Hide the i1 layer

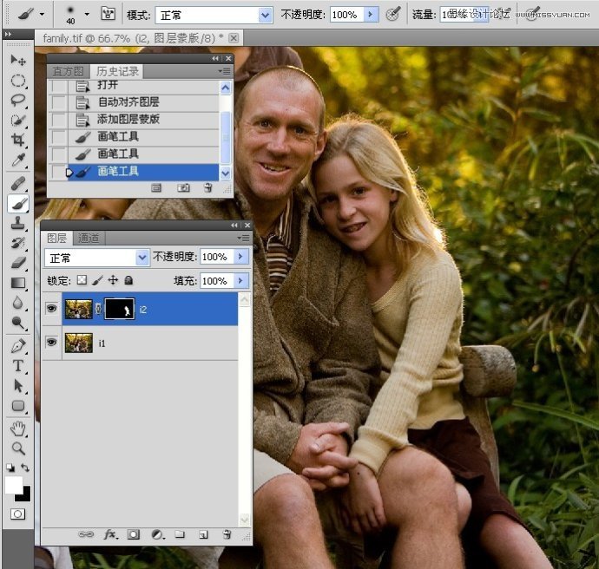point(51,342)
